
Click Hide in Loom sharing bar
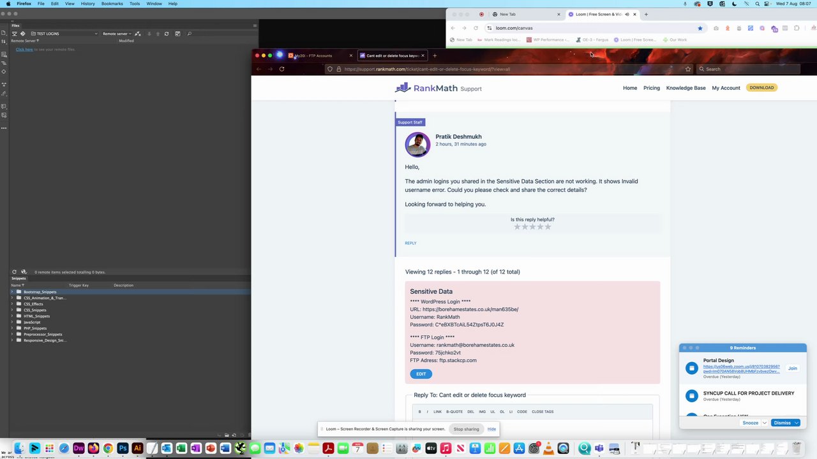click(491, 429)
